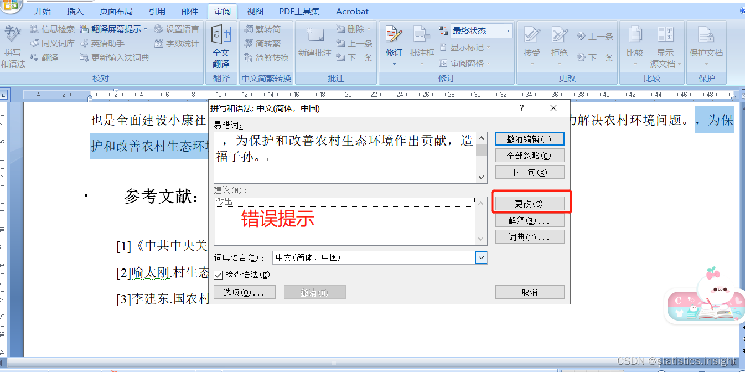Click the Translate (翻译) icon in Proofing group
The width and height of the screenshot is (745, 372).
[44, 58]
